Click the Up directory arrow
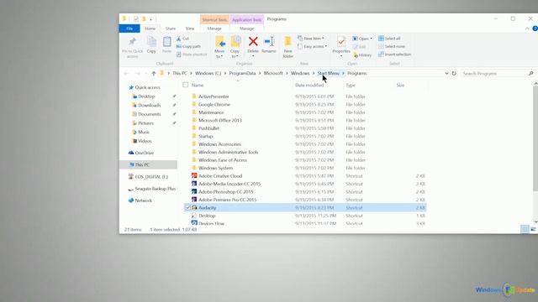The width and height of the screenshot is (538, 302). [154, 73]
